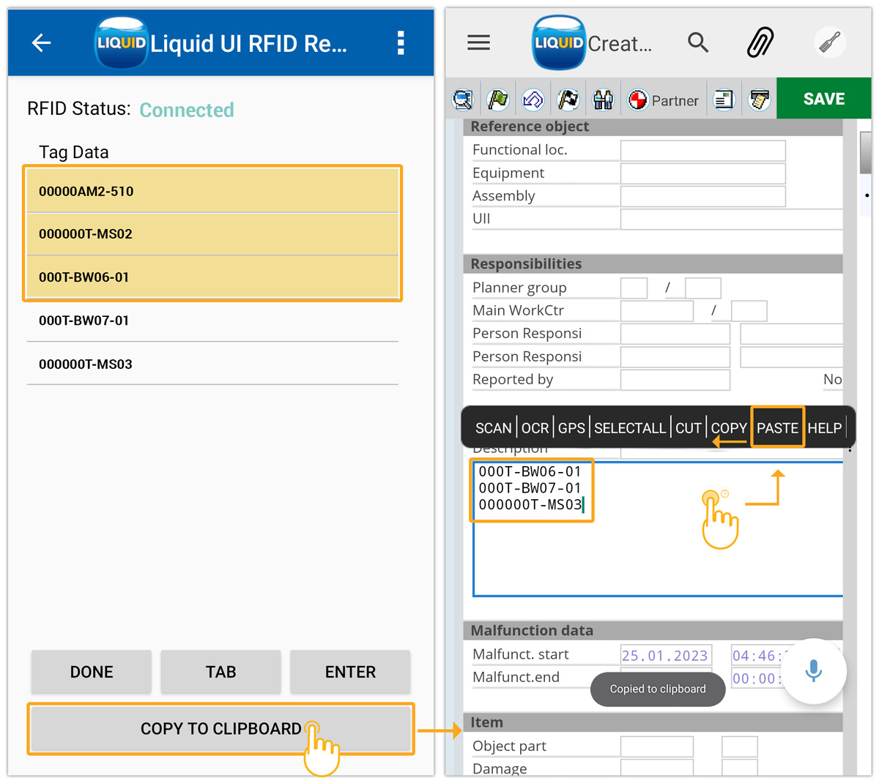
Task: Click the green flag release icon
Action: pyautogui.click(x=498, y=98)
